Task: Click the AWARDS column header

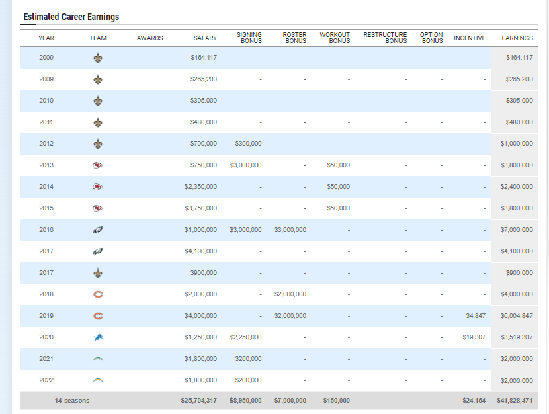Action: coord(150,38)
